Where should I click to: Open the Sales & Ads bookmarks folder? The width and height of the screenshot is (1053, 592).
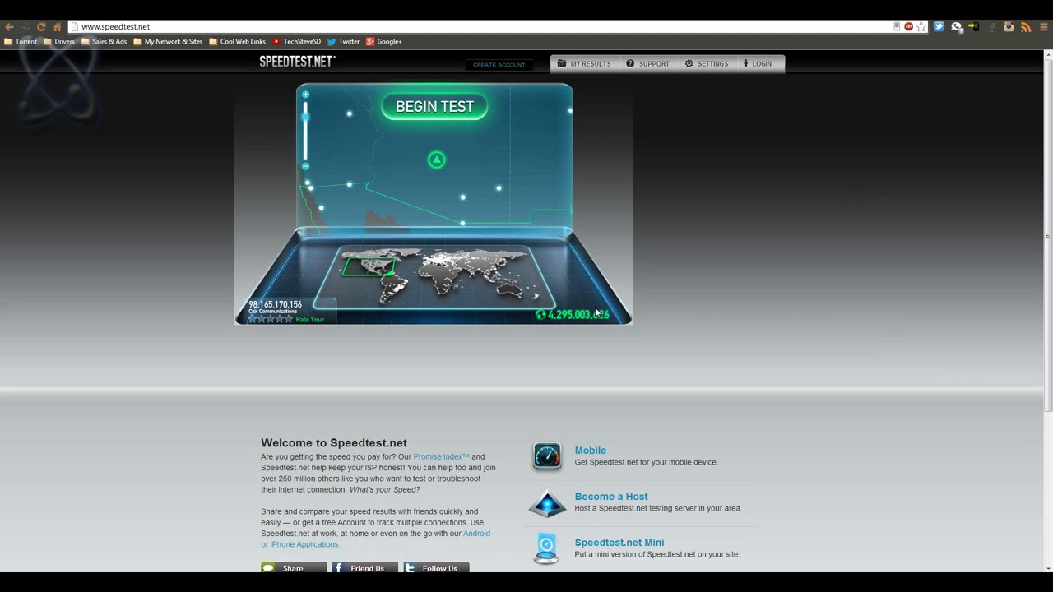(x=104, y=41)
